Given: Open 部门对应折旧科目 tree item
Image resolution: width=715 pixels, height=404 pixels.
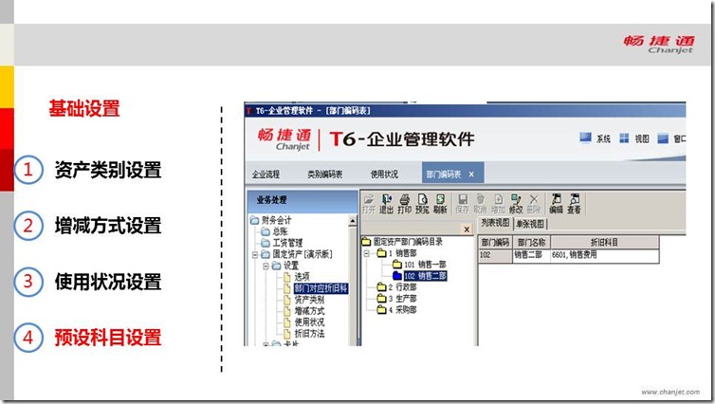Looking at the screenshot, I should tap(321, 288).
